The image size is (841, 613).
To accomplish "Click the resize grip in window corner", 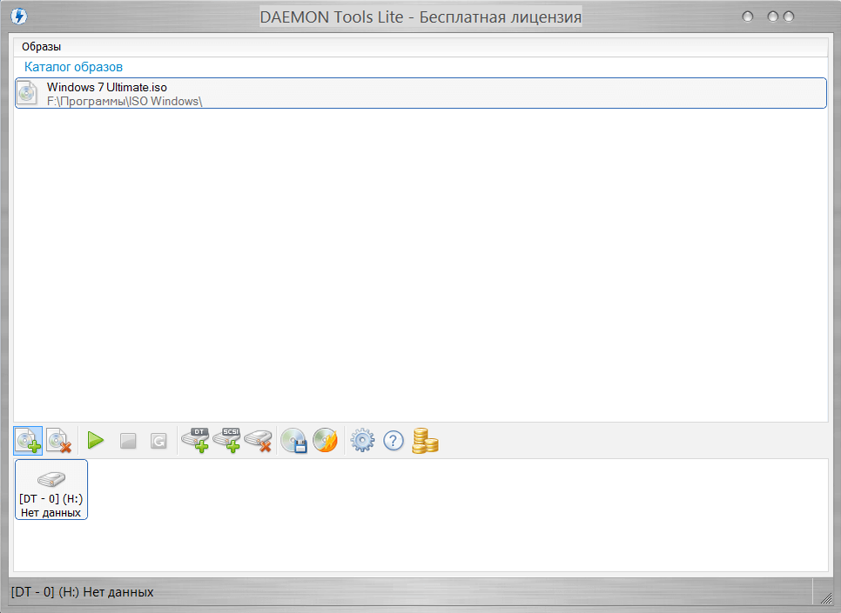I will pyautogui.click(x=826, y=598).
